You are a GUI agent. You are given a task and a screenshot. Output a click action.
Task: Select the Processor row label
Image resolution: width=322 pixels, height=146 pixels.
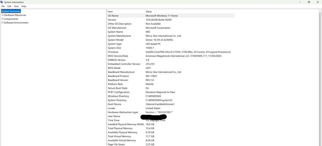pyautogui.click(x=113, y=52)
